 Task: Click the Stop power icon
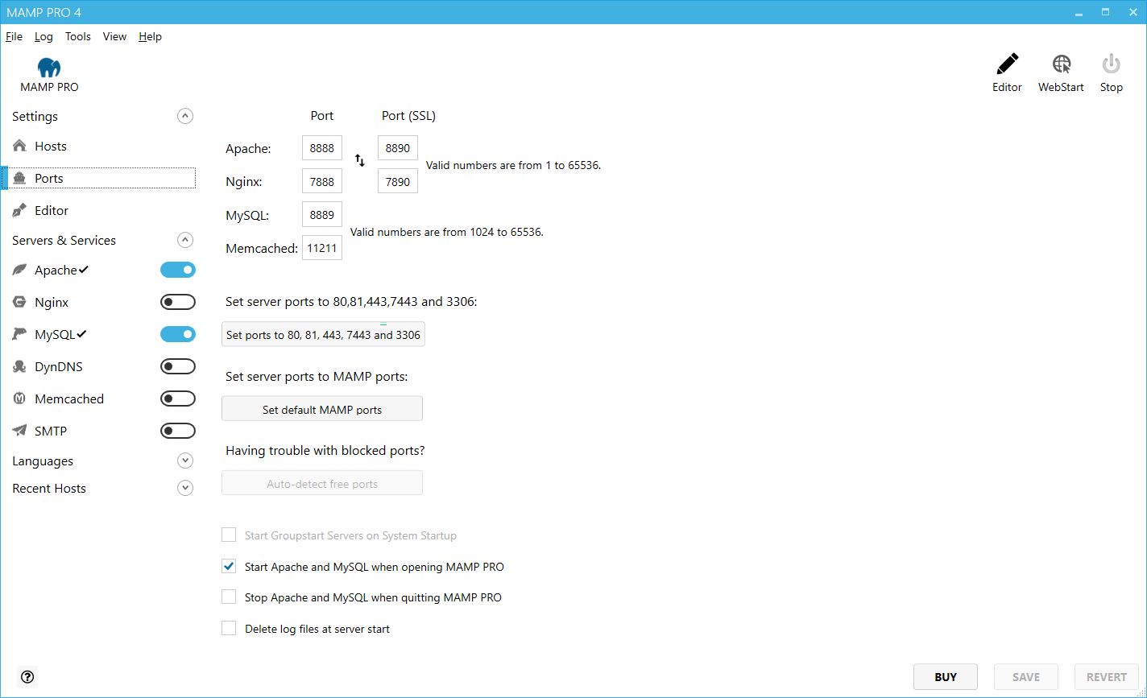pos(1112,64)
